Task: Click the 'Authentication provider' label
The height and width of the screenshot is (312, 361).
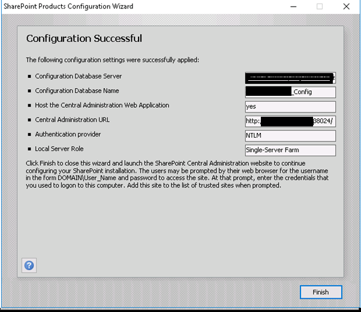Action: click(68, 134)
